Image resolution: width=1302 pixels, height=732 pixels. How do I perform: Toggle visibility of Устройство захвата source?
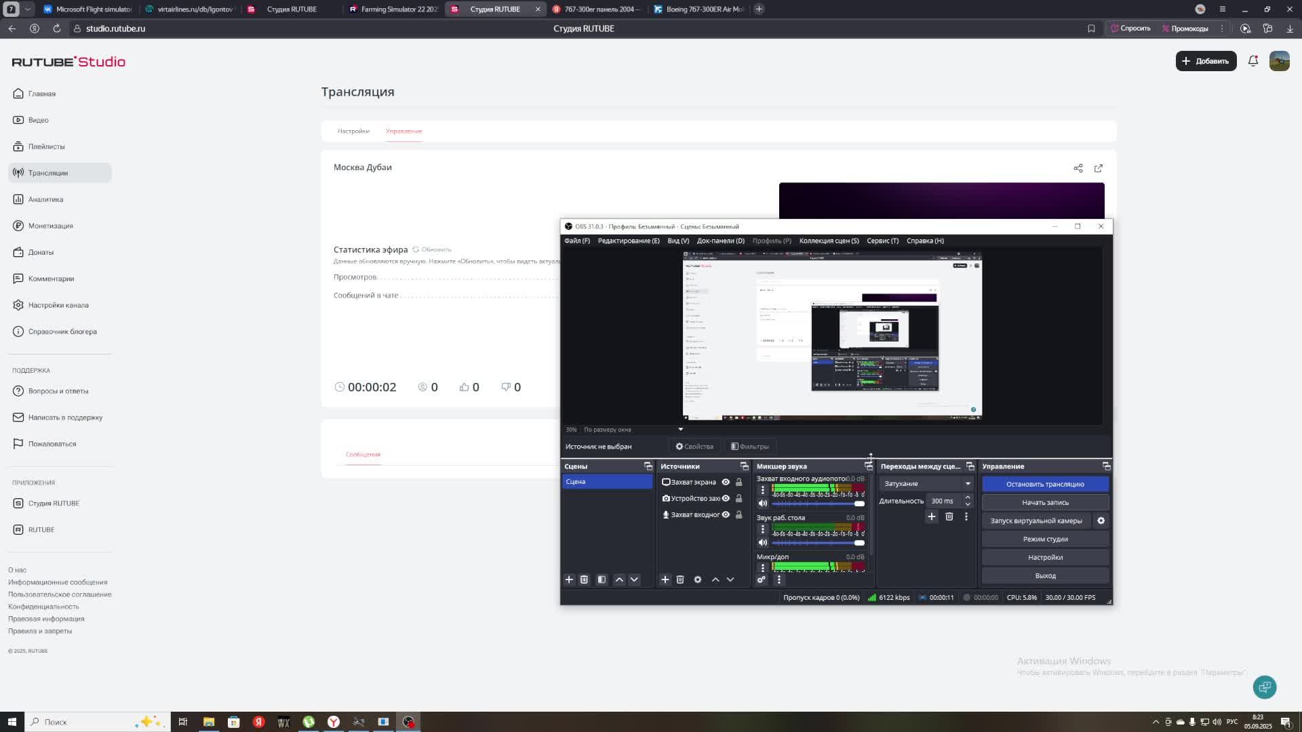tap(726, 498)
